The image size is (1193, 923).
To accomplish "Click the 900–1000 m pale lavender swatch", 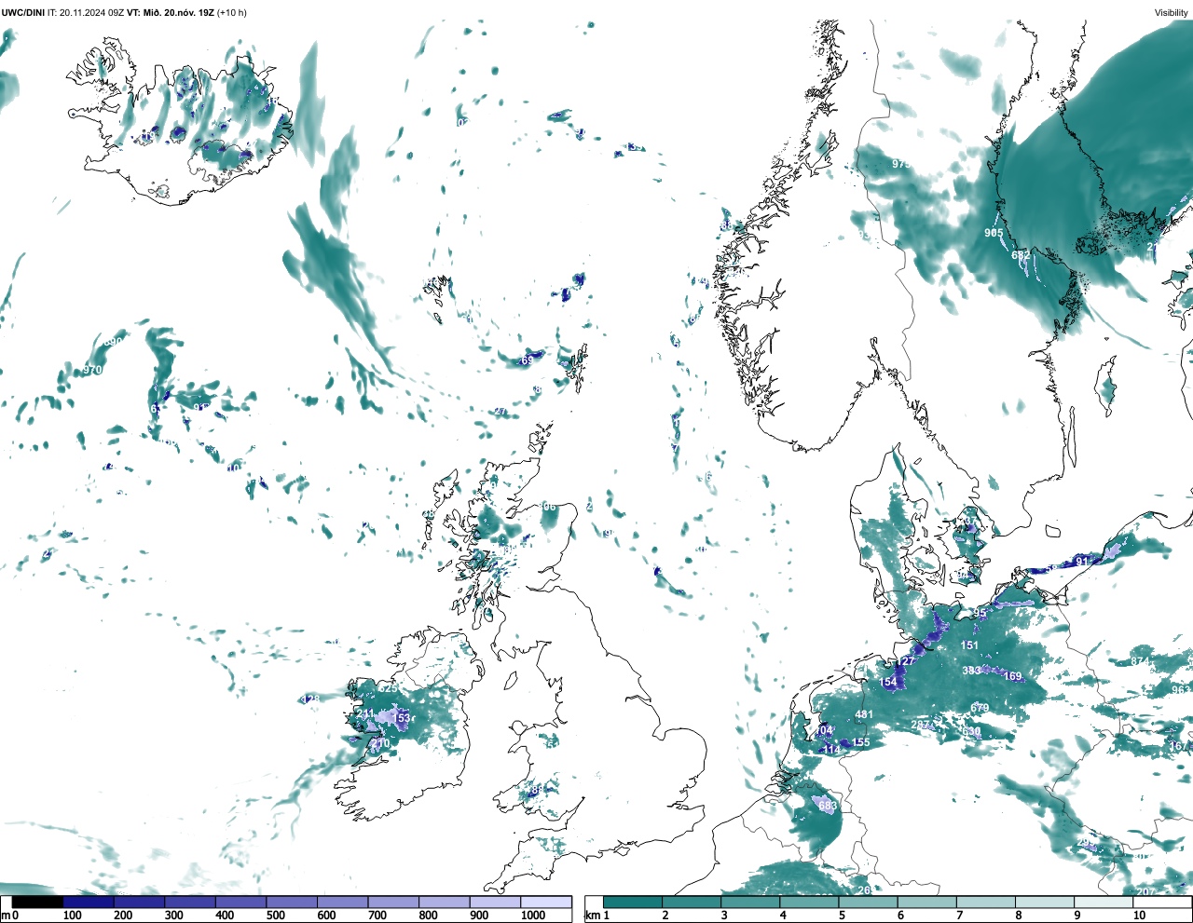I will 495,902.
